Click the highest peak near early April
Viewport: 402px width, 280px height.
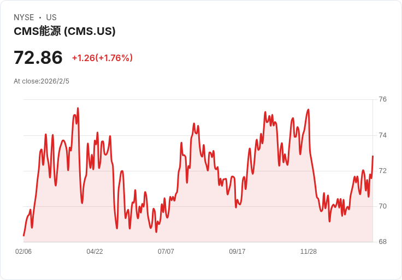pos(78,108)
